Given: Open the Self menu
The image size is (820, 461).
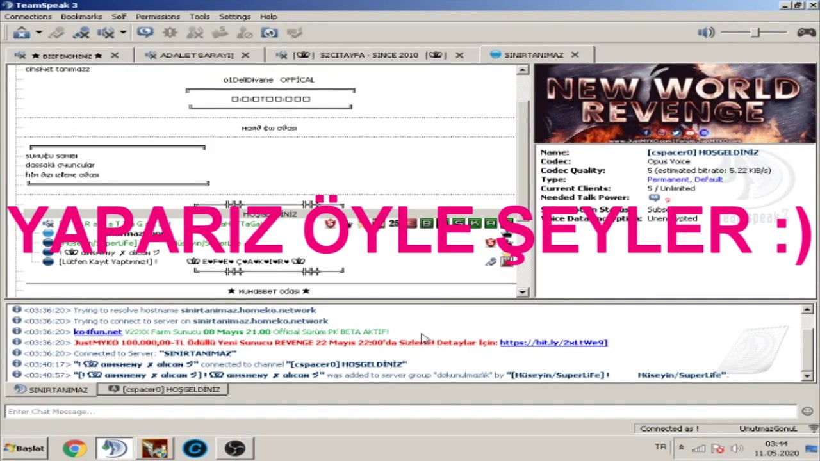Looking at the screenshot, I should click(x=119, y=17).
